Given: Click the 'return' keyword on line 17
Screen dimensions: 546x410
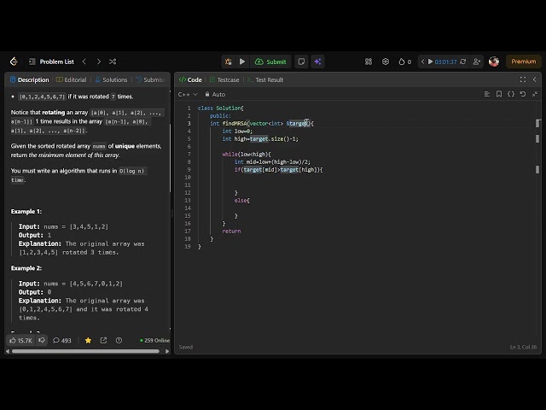Looking at the screenshot, I should [x=231, y=231].
